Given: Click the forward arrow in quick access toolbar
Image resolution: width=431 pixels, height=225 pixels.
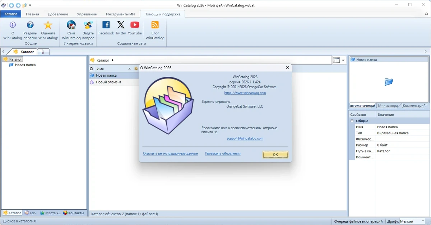Looking at the screenshot, I should 18,5.
